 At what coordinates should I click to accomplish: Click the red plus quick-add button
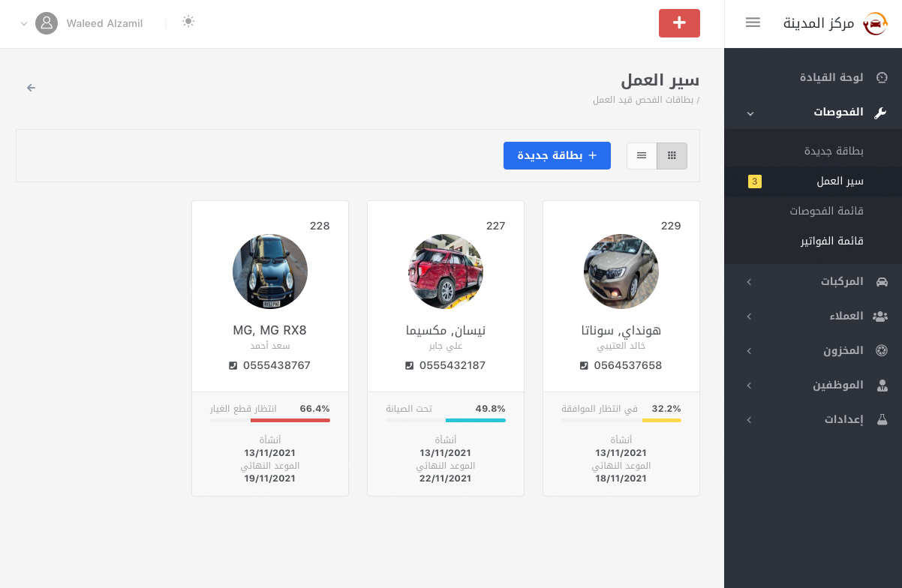click(679, 23)
